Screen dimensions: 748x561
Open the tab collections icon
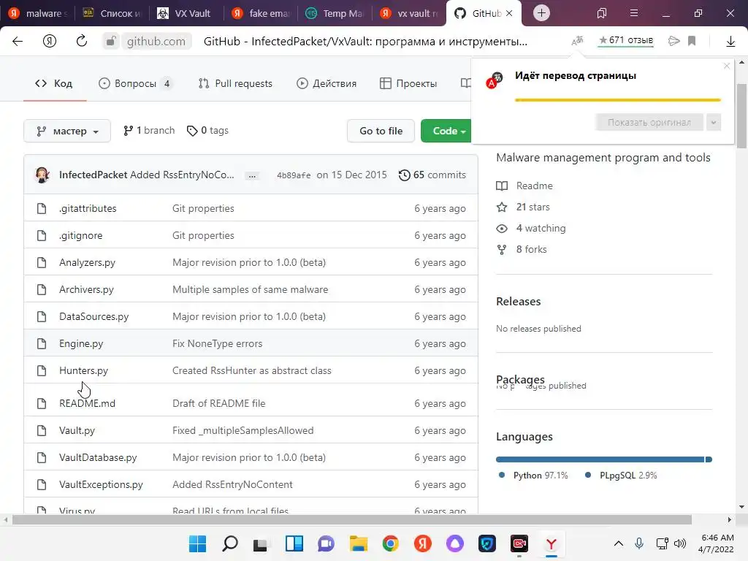click(602, 13)
